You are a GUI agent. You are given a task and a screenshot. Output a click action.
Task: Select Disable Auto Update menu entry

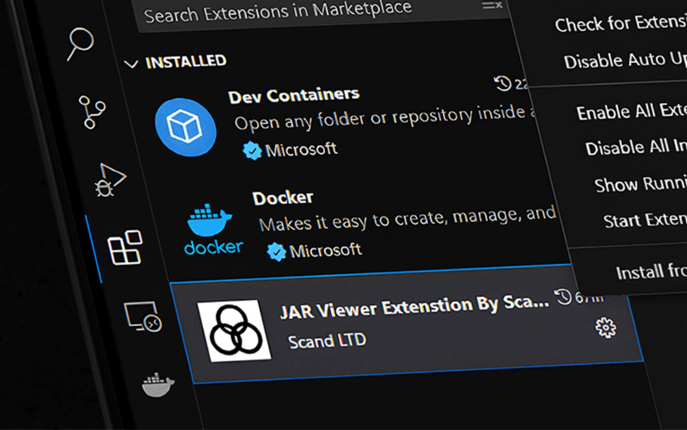[x=624, y=61]
